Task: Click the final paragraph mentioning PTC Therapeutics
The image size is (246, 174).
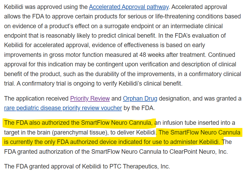Action: coord(87,166)
